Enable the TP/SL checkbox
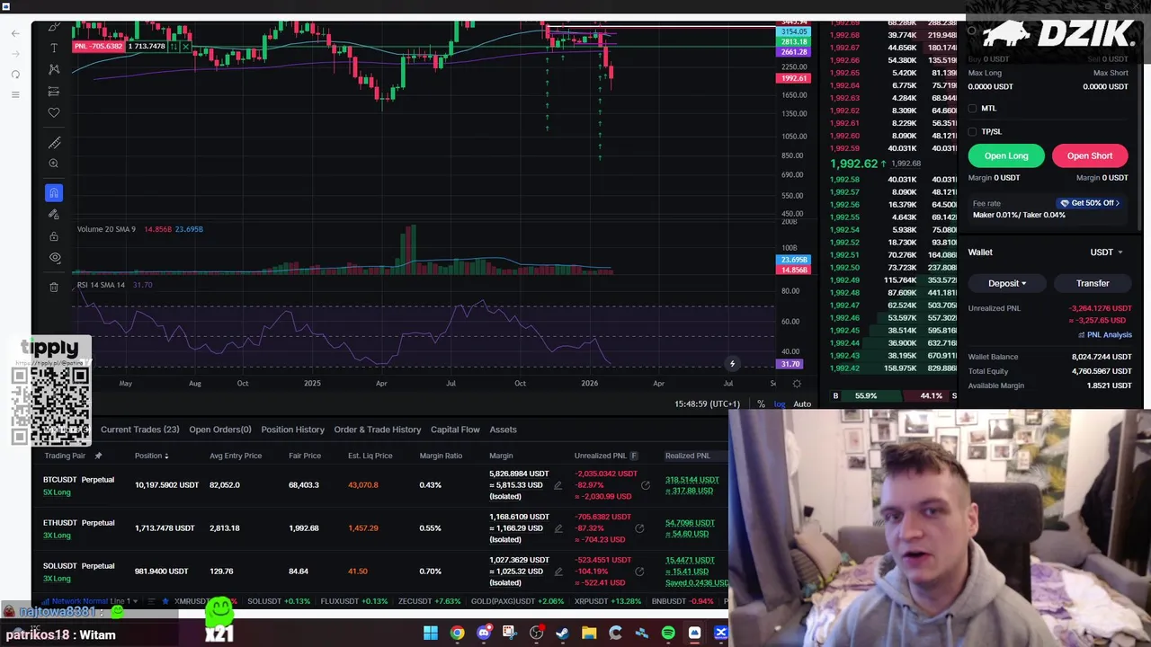Viewport: 1151px width, 647px height. [972, 132]
